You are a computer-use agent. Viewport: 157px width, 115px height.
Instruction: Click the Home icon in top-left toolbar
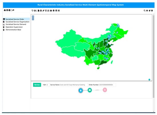[x=5, y=10]
